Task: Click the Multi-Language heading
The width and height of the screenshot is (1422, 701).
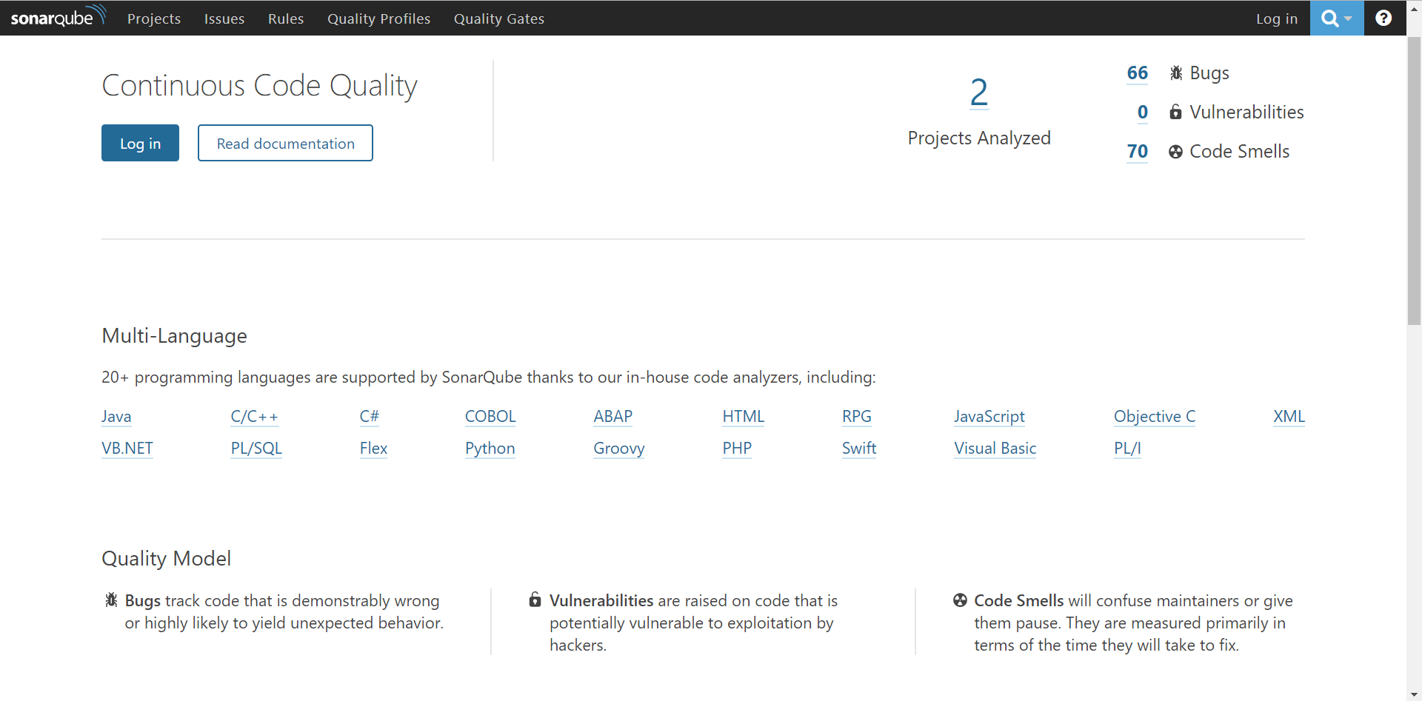Action: point(174,336)
